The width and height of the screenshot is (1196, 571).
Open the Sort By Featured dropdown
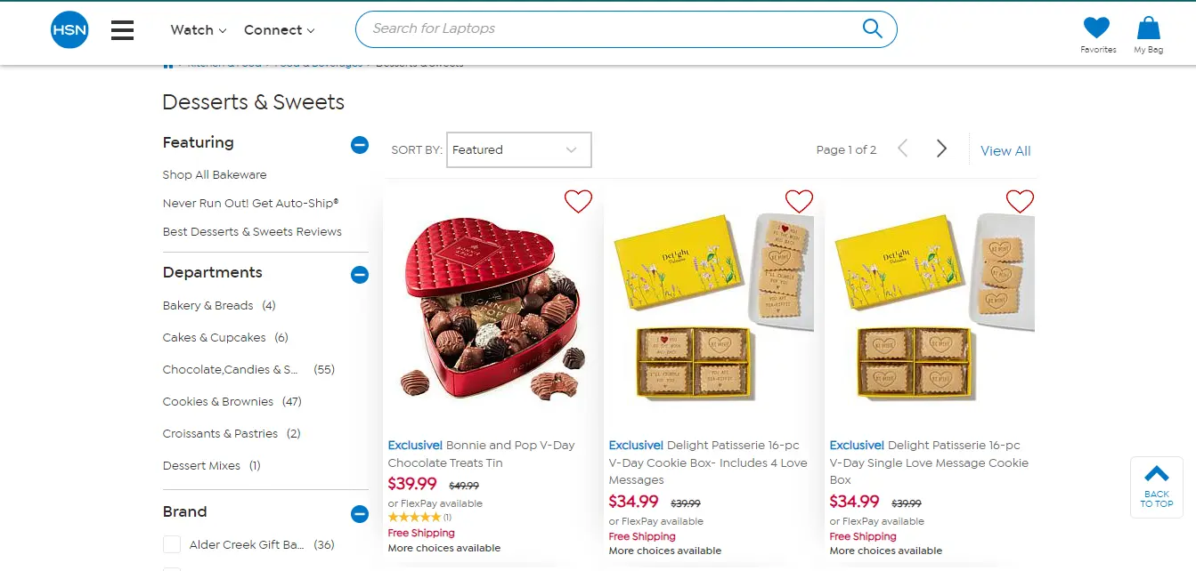click(518, 149)
